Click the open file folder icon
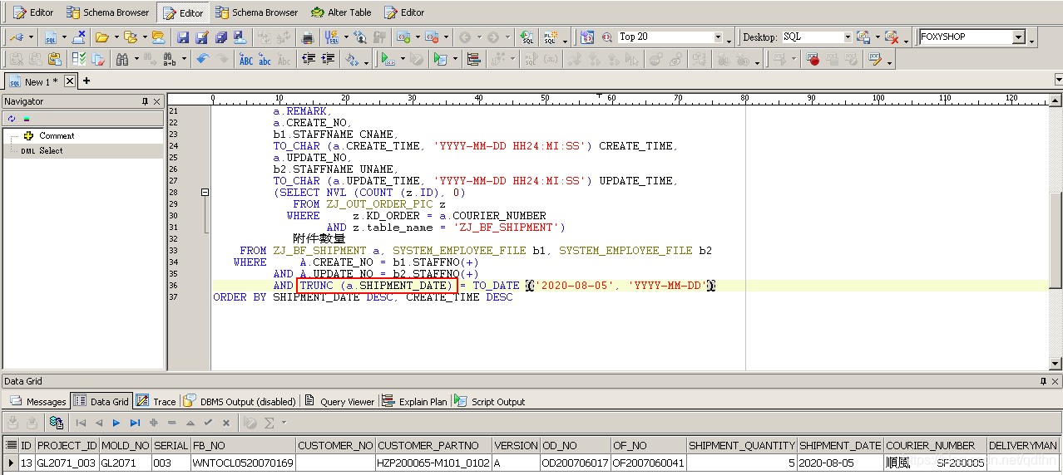Image resolution: width=1063 pixels, height=475 pixels. pos(101,37)
